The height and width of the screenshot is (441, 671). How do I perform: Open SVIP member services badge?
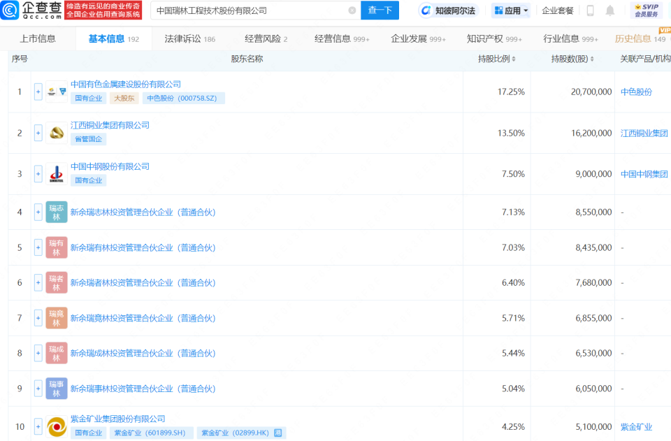point(646,10)
